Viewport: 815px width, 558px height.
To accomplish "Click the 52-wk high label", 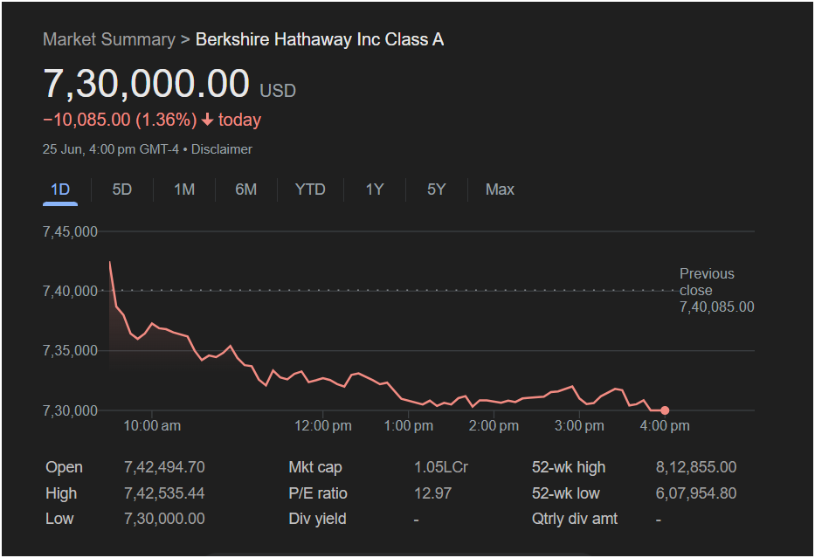I will (x=569, y=467).
